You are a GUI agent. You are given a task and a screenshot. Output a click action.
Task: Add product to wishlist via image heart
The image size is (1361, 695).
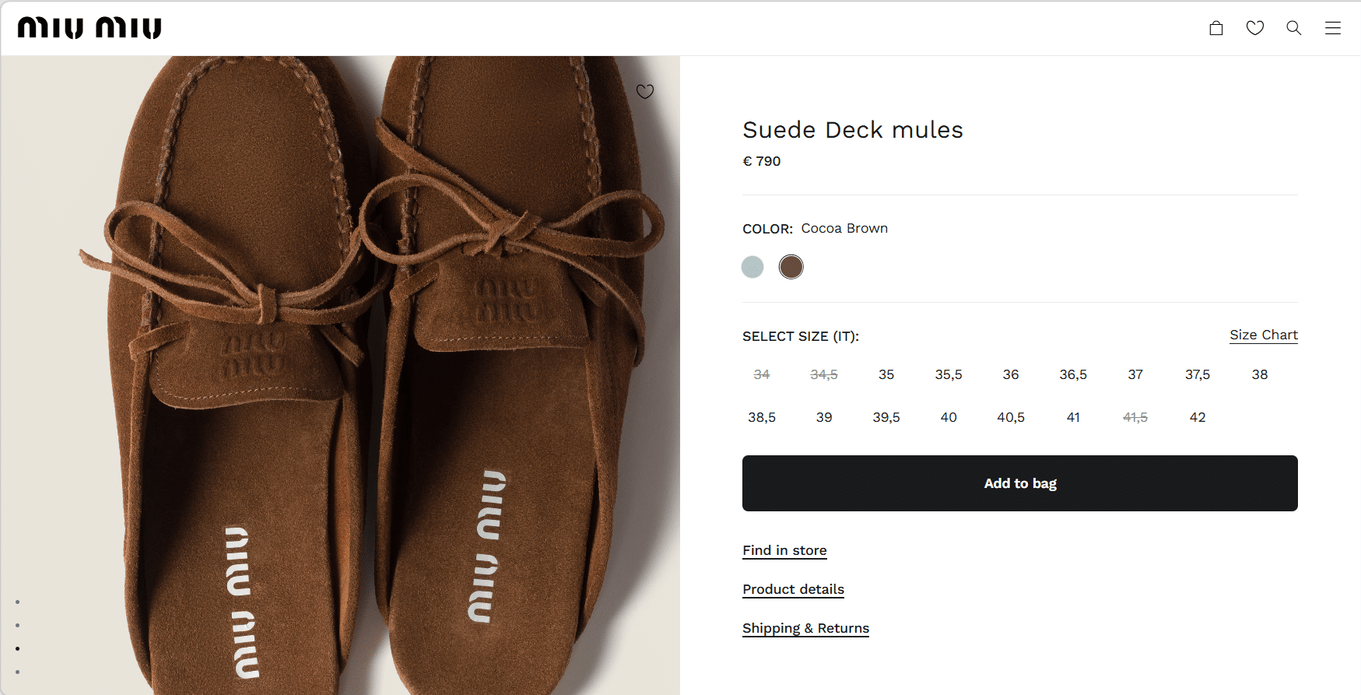point(645,92)
